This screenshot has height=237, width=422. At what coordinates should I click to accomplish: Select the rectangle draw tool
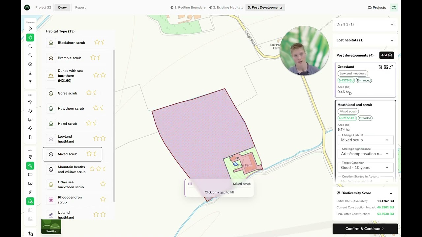(x=30, y=175)
